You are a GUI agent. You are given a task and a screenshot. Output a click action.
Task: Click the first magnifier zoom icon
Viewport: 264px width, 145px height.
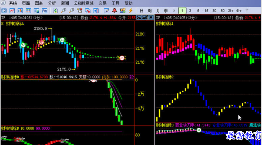63,11
